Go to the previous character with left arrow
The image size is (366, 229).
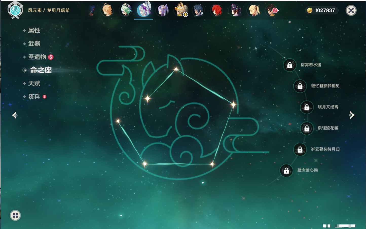(x=15, y=115)
